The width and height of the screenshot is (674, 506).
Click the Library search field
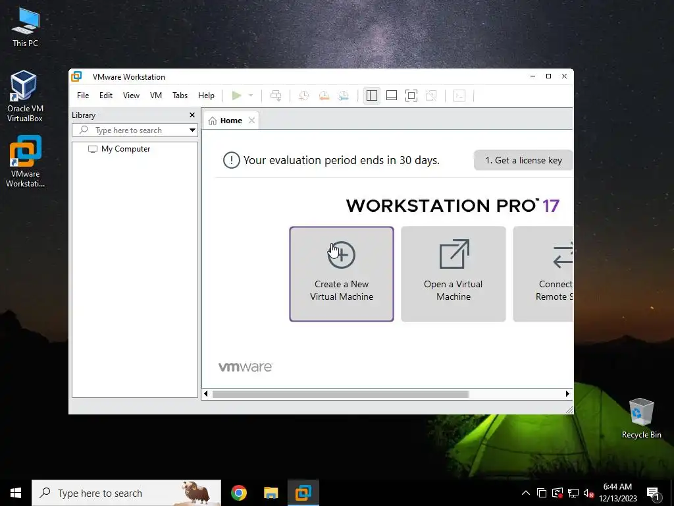tap(135, 130)
